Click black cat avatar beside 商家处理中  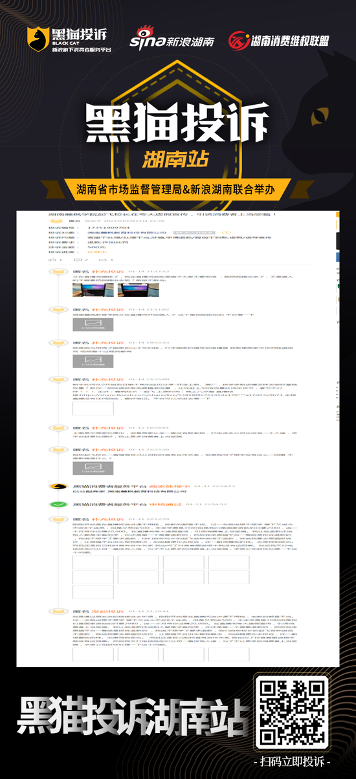tap(58, 485)
